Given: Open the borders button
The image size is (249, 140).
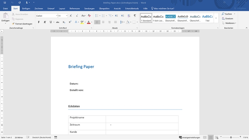Looking at the screenshot, I should [134, 22].
